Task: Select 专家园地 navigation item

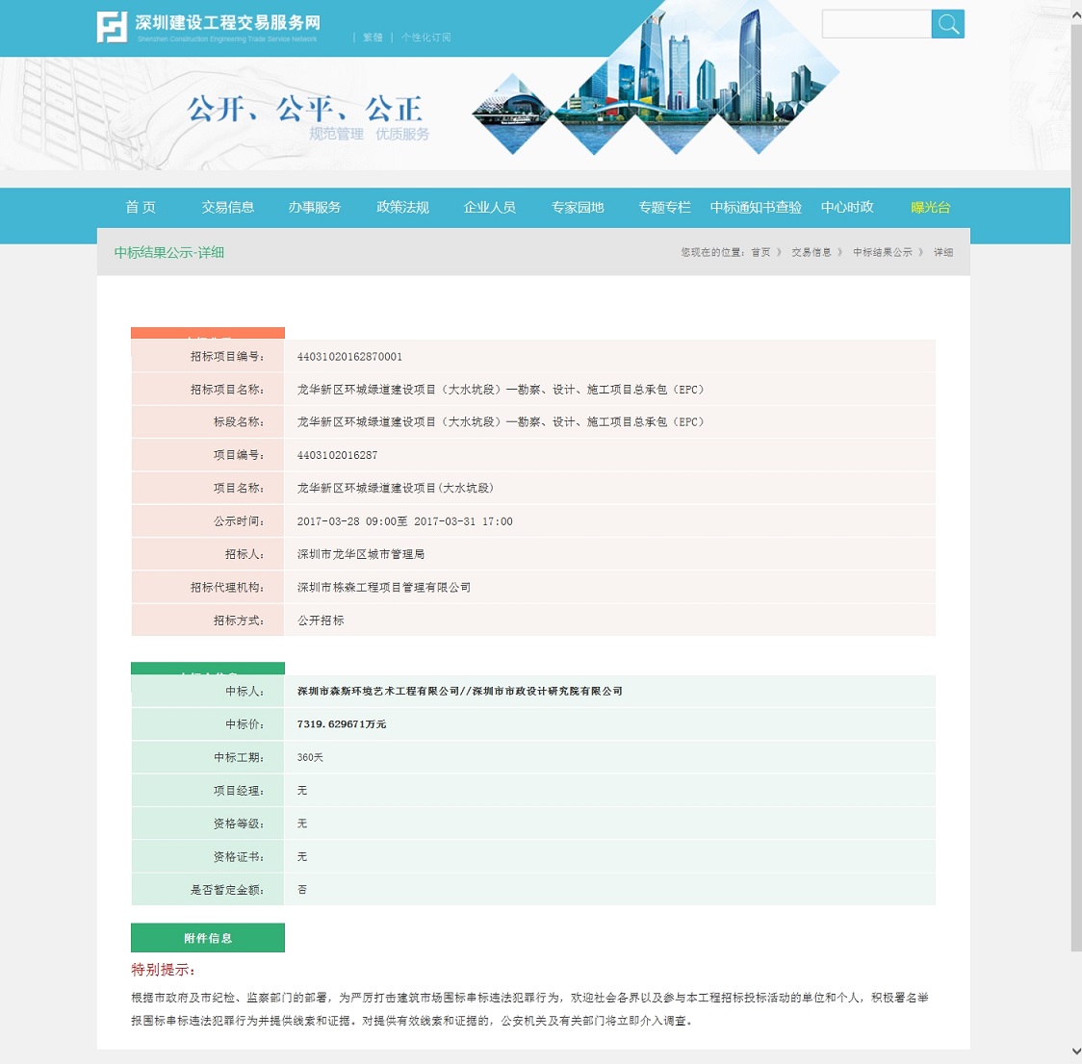Action: (x=578, y=208)
